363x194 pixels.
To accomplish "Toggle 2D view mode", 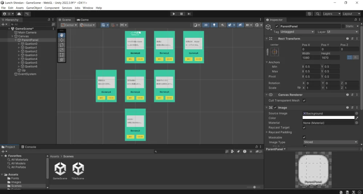I will tap(206, 25).
